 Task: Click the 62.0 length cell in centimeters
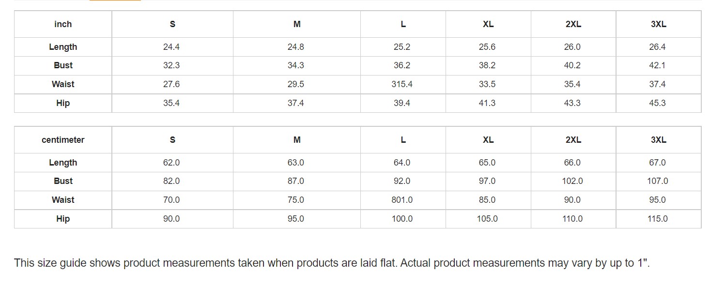171,163
